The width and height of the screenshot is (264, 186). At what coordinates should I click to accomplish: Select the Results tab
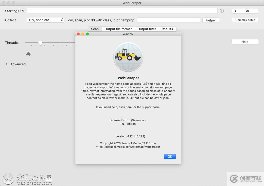point(167,29)
